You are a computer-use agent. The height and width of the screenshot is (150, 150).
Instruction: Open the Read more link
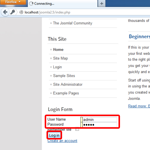[x=139, y=106]
